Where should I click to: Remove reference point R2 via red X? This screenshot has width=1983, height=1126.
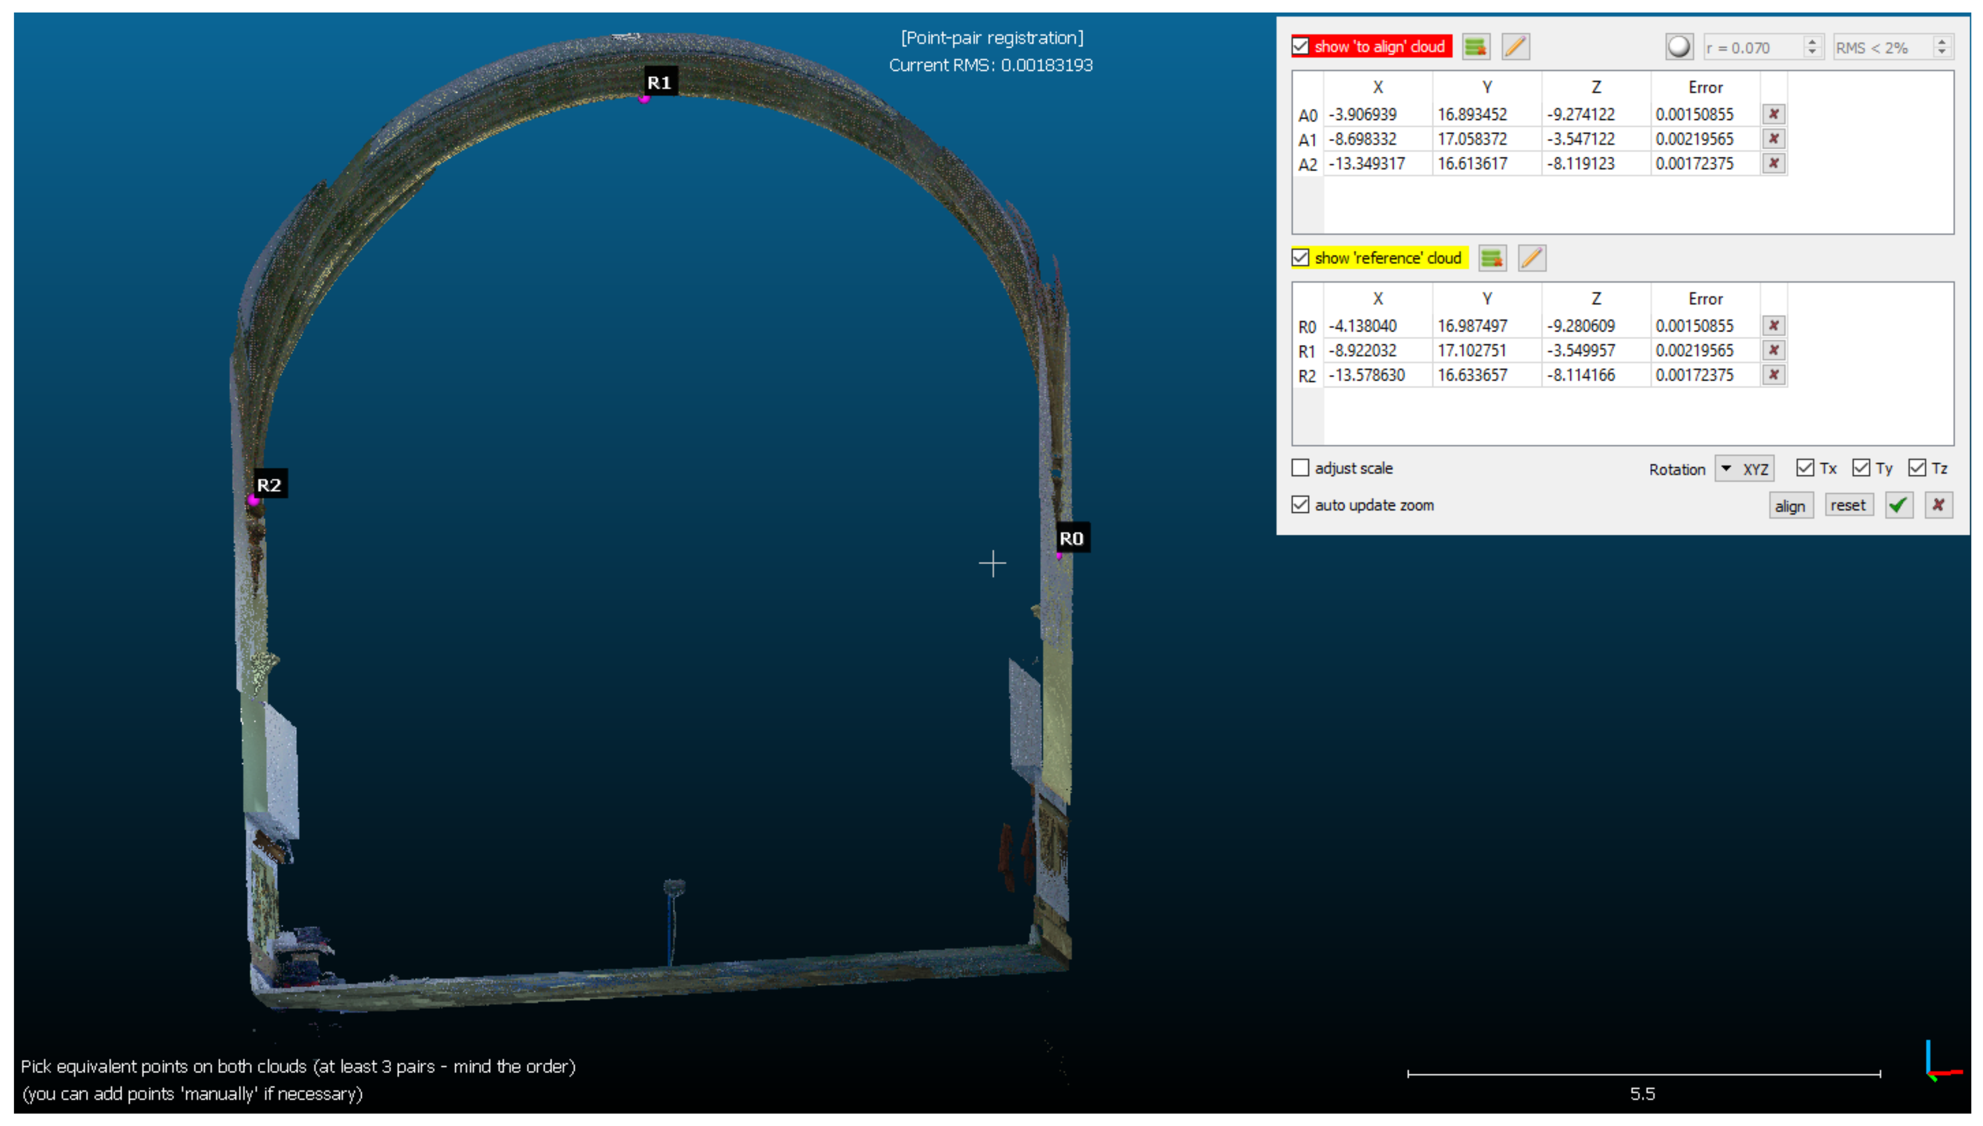[1773, 375]
